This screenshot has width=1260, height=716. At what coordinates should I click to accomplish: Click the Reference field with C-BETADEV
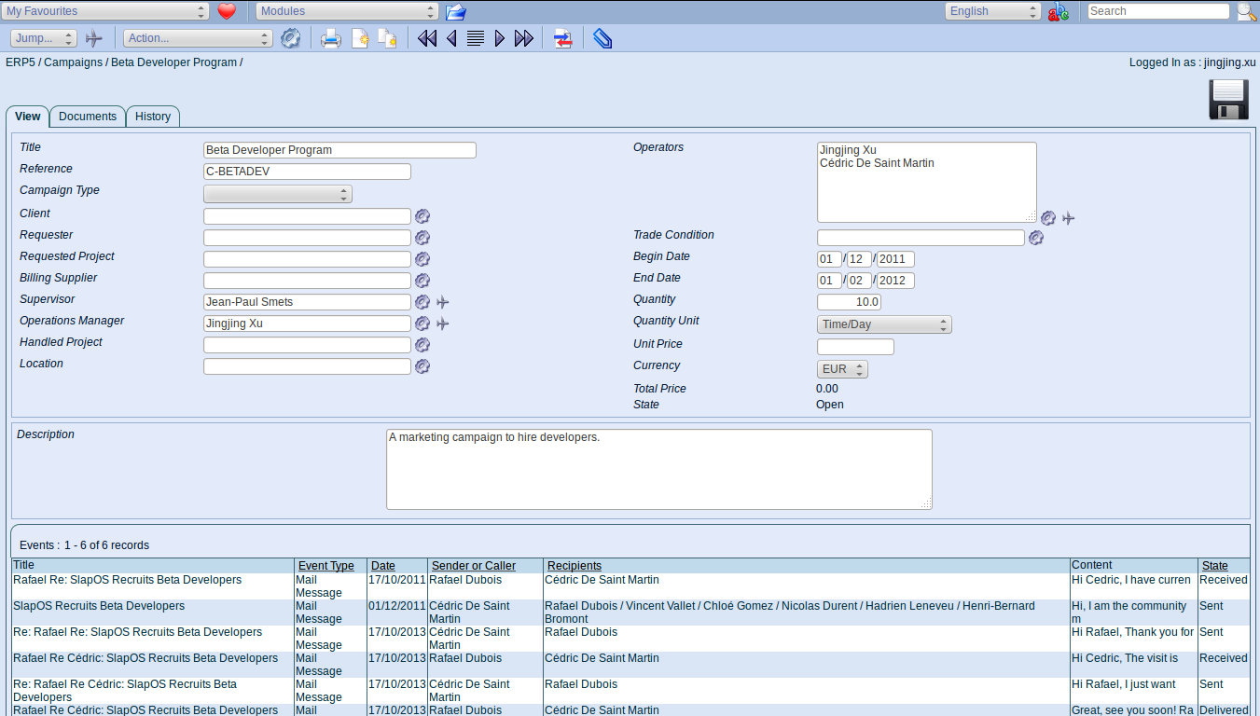307,172
